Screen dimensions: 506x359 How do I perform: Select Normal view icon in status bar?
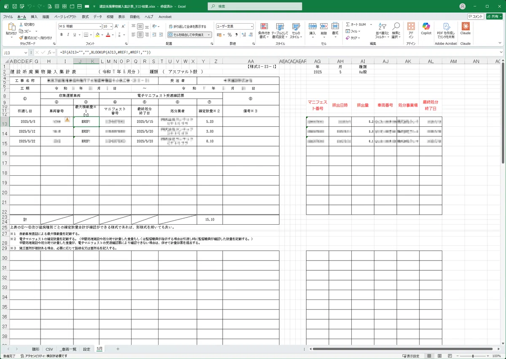(430, 356)
